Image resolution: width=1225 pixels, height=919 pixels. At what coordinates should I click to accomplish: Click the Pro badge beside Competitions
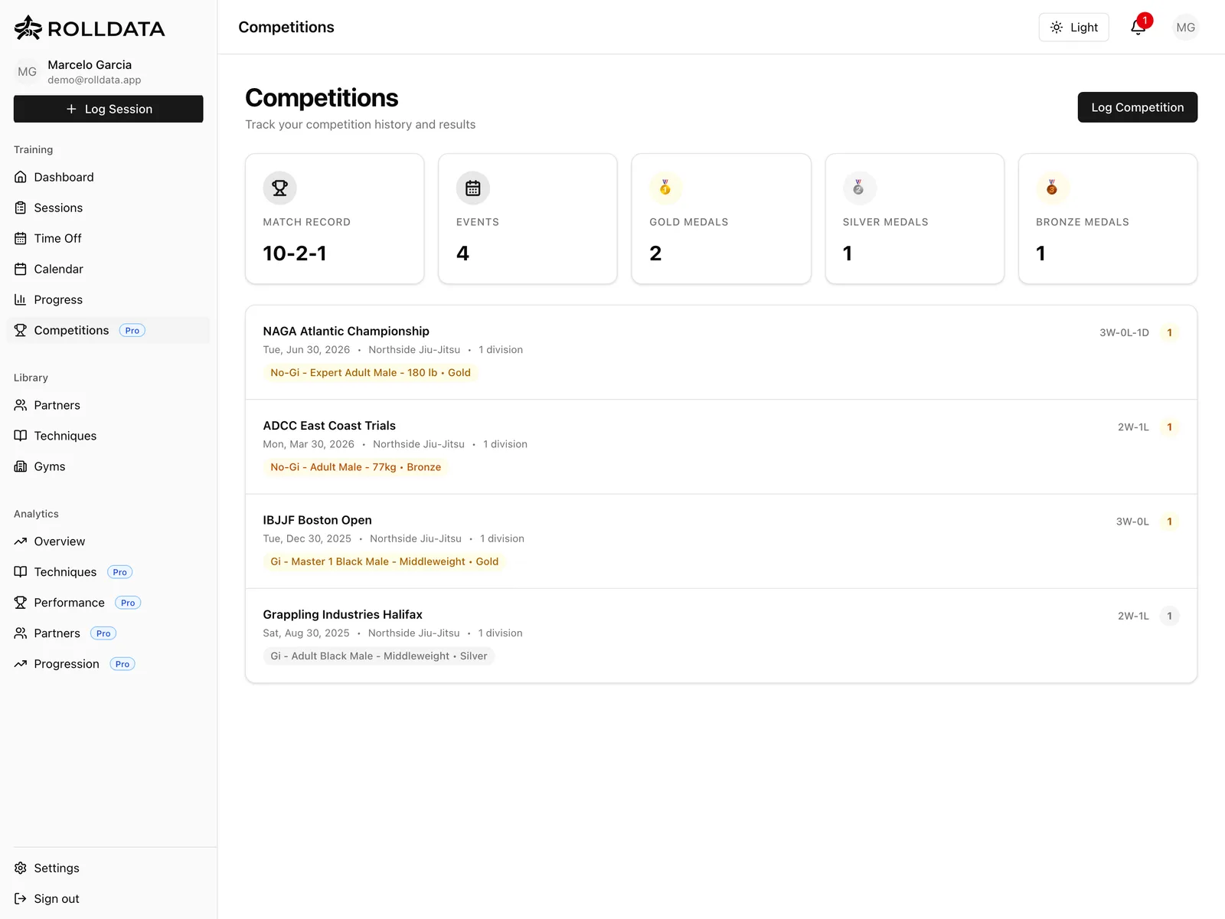pyautogui.click(x=132, y=331)
